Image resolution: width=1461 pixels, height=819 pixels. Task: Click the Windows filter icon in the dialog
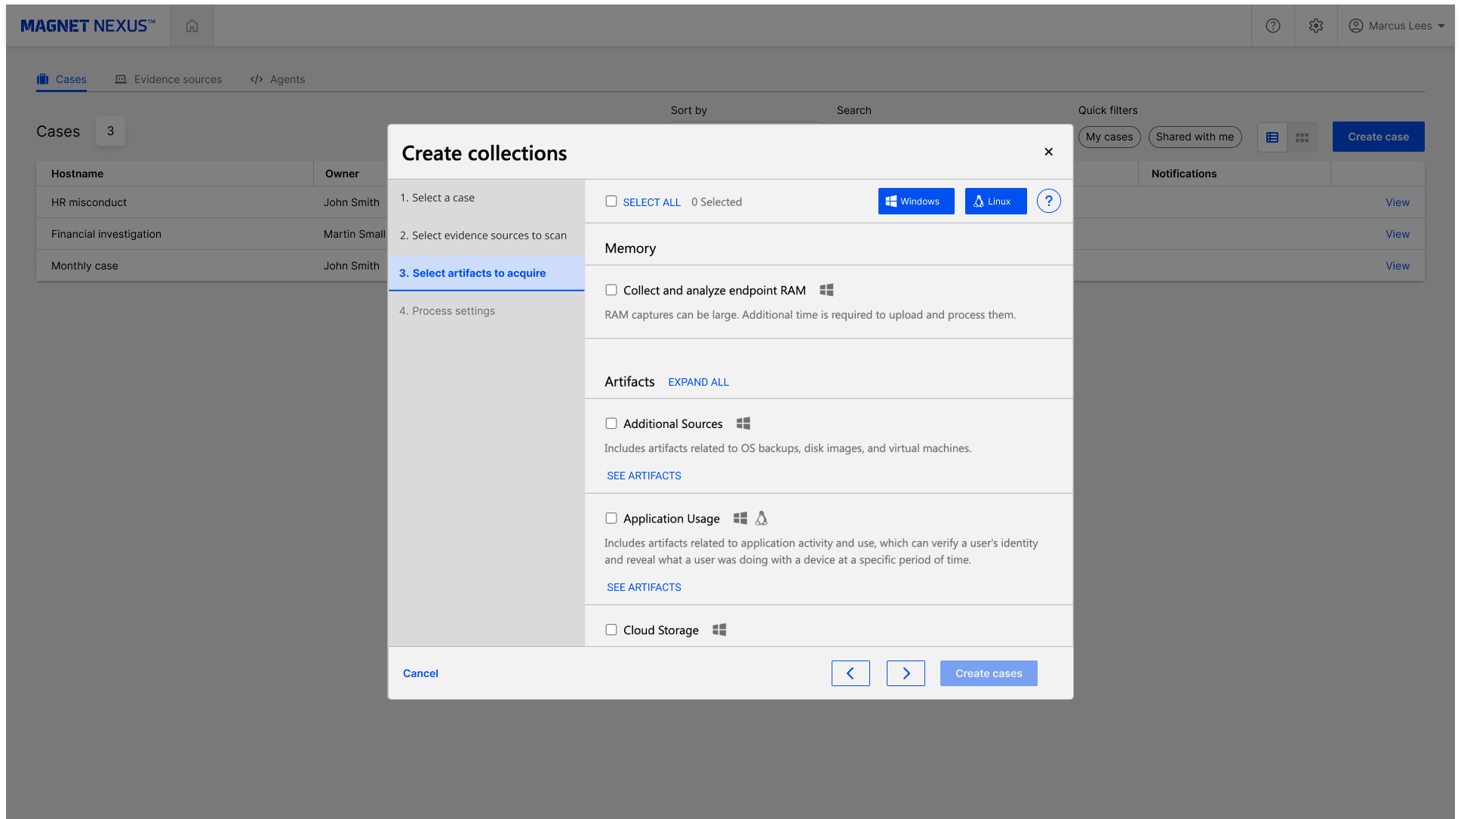(893, 201)
